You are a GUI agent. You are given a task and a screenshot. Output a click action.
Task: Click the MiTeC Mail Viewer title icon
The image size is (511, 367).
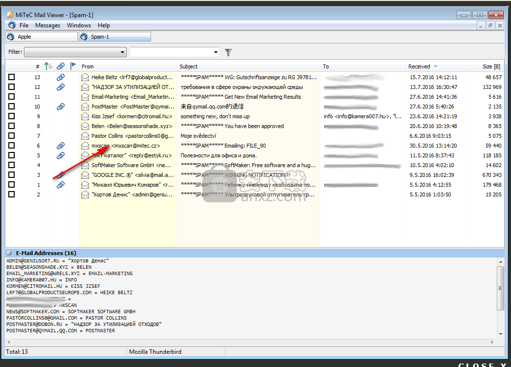(10, 15)
